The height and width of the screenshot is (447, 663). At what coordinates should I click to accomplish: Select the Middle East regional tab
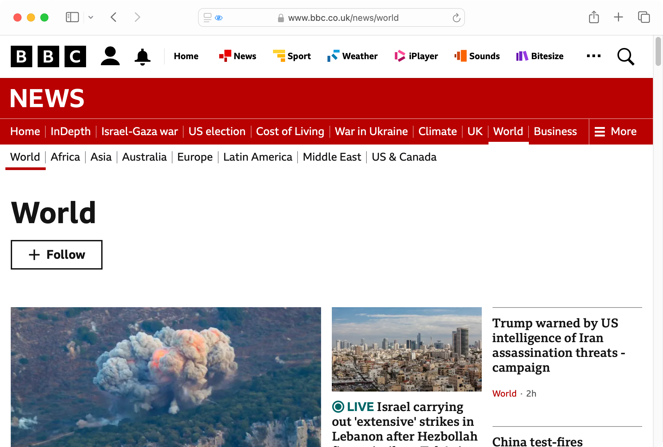[332, 157]
